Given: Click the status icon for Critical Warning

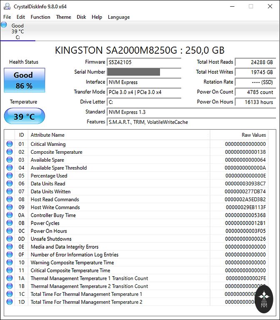Looking at the screenshot, I should pos(10,144).
